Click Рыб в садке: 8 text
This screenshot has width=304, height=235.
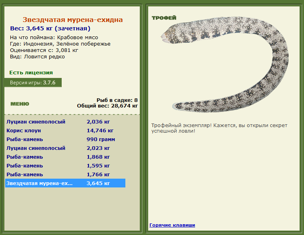pos(117,100)
